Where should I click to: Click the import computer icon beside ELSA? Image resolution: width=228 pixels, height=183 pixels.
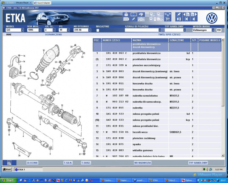click(x=160, y=14)
